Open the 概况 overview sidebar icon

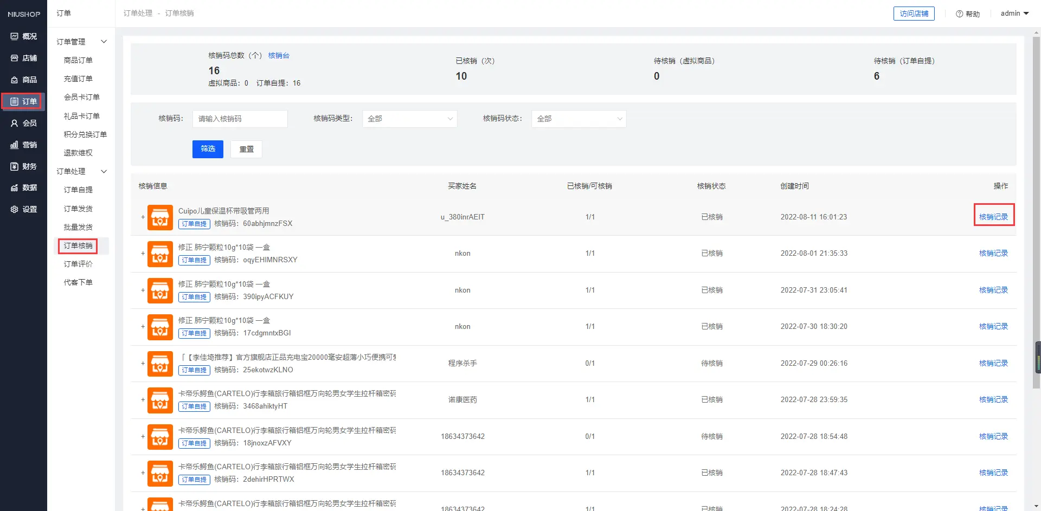[x=15, y=36]
